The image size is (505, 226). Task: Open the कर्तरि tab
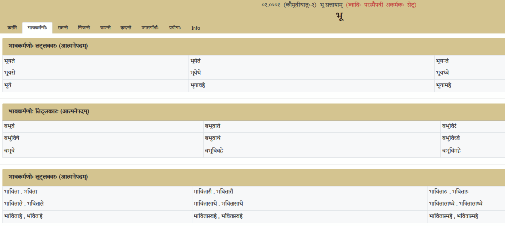click(x=12, y=28)
